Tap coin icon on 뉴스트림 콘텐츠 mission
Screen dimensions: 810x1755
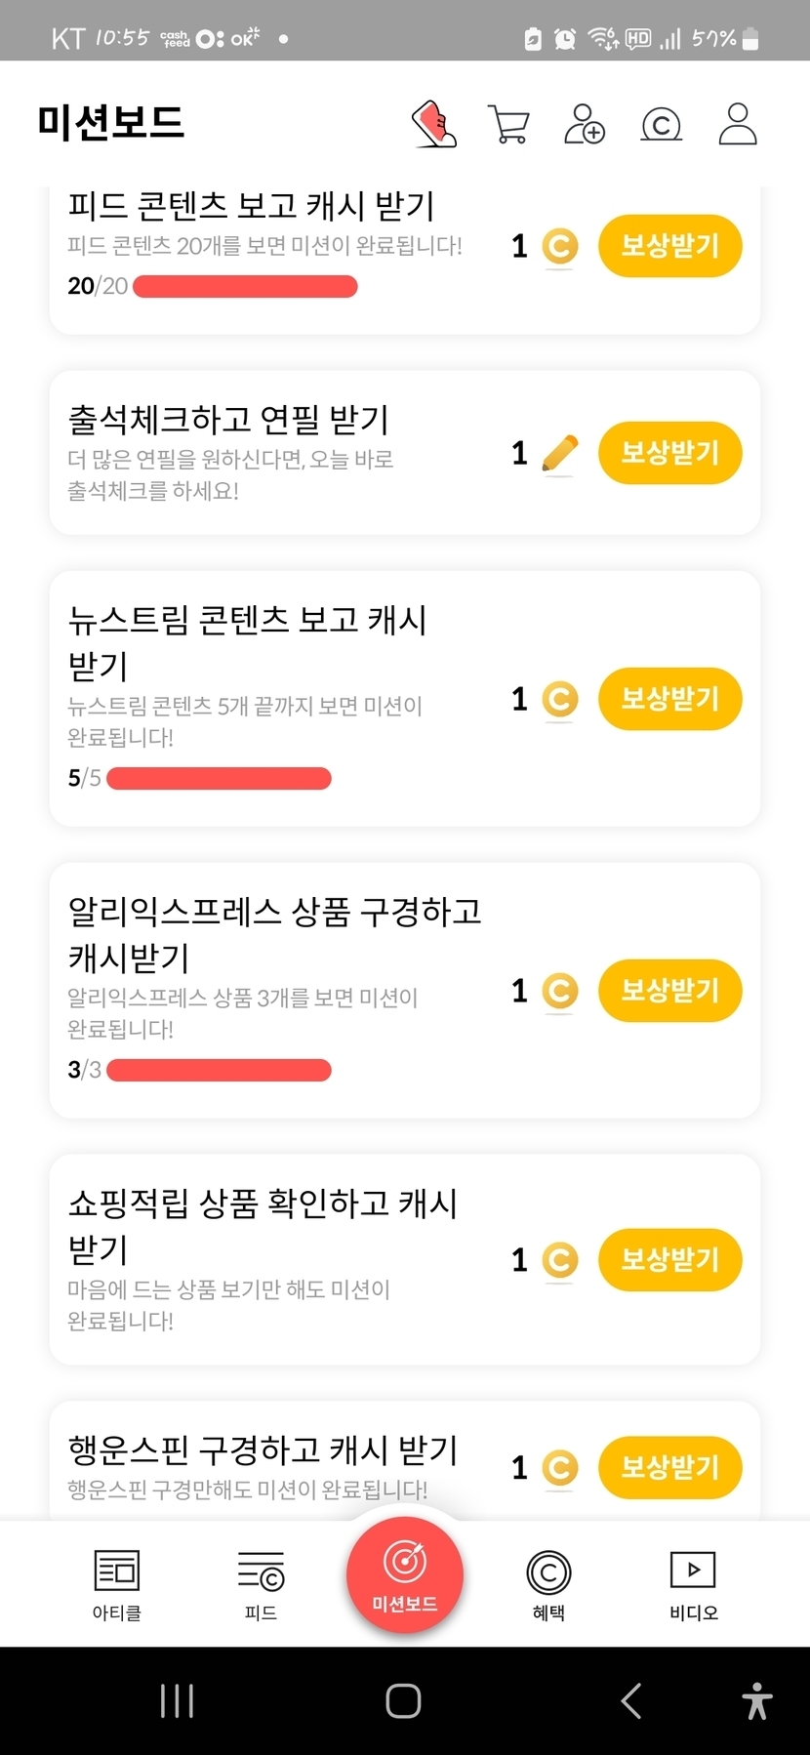[x=560, y=699]
